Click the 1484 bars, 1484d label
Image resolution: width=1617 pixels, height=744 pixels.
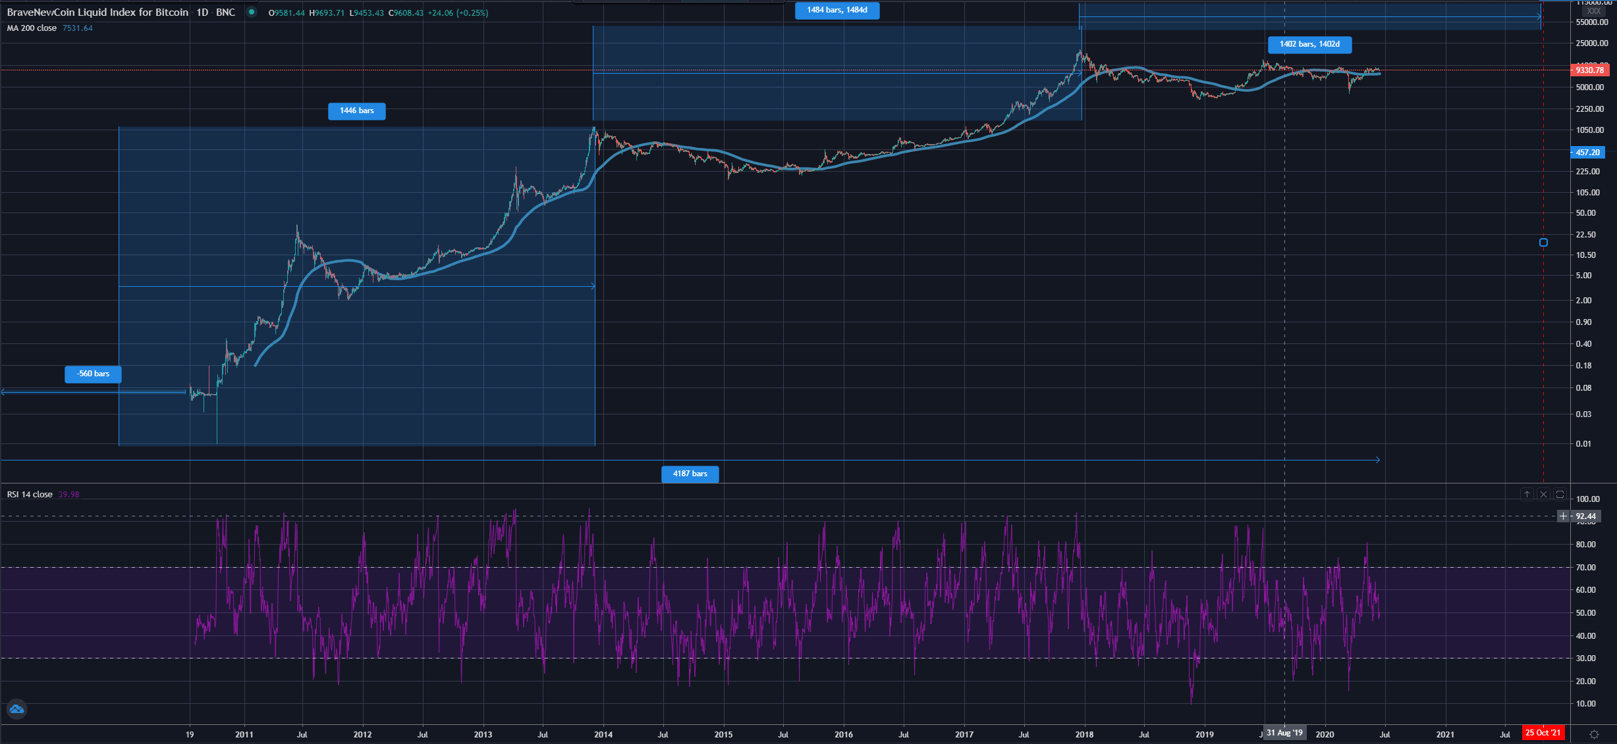click(x=836, y=11)
